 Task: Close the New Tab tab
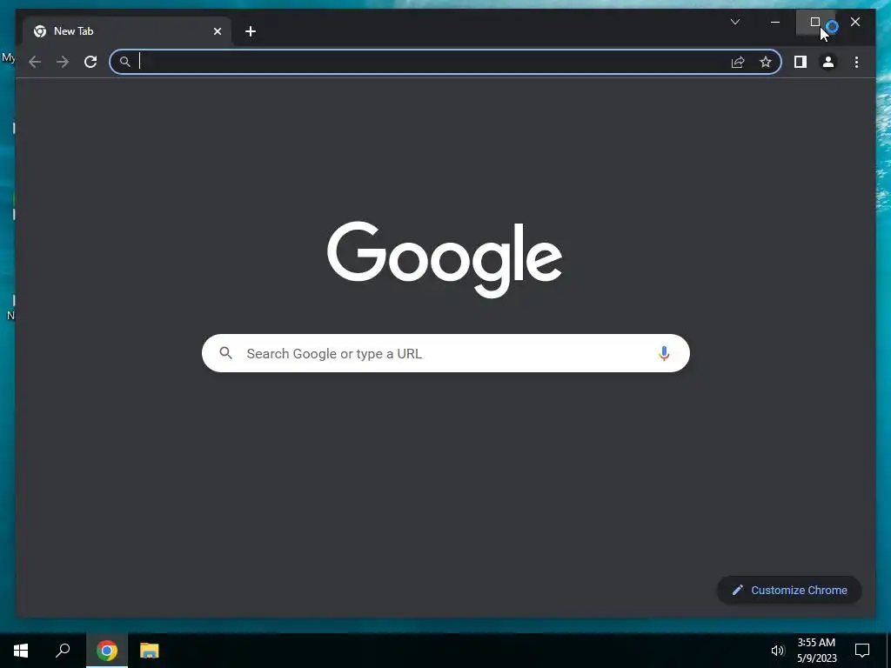(217, 31)
